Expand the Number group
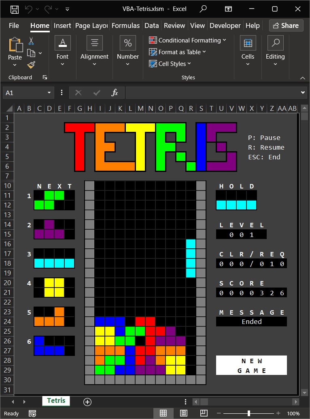Image resolution: width=310 pixels, height=419 pixels. coord(127,51)
